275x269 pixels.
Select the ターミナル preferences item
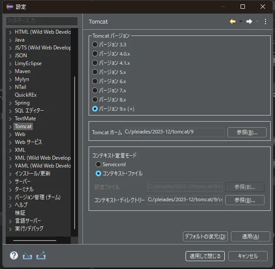[x=24, y=189]
